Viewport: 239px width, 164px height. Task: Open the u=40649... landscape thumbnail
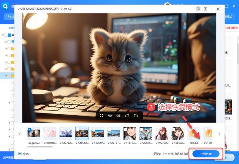pyautogui.click(x=98, y=133)
